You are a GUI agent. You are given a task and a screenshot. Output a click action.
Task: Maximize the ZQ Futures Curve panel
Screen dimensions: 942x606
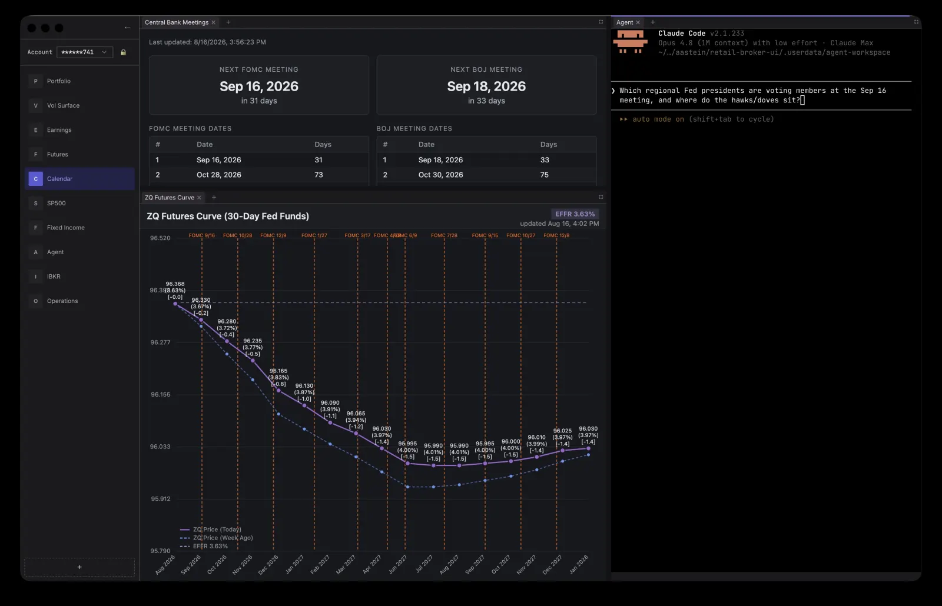click(x=601, y=197)
